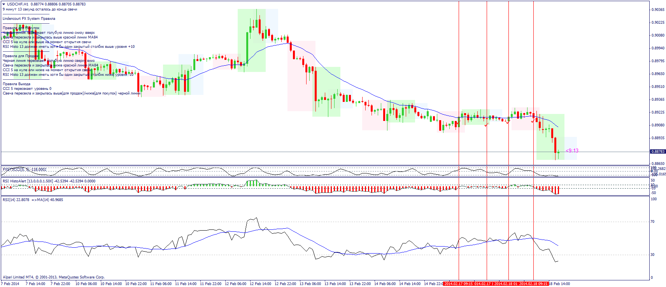The width and height of the screenshot is (666, 287).
Task: Click the '18 Feb 14:00' time axis label
Action: [559, 284]
